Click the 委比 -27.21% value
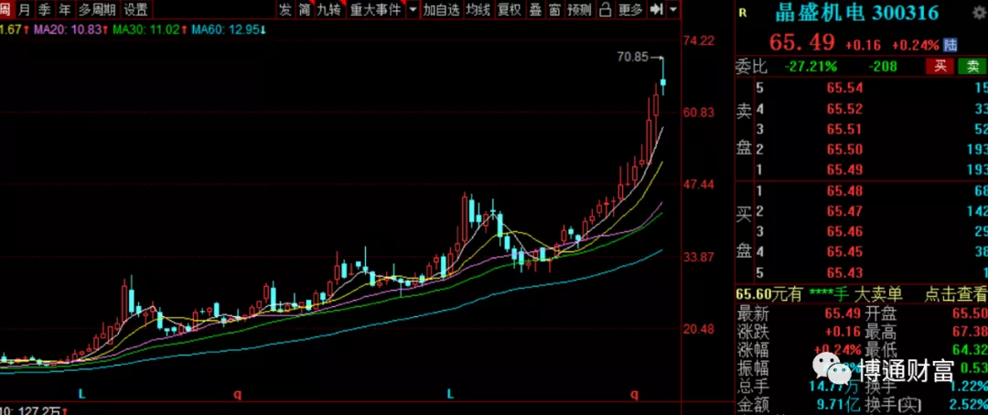 click(x=811, y=66)
